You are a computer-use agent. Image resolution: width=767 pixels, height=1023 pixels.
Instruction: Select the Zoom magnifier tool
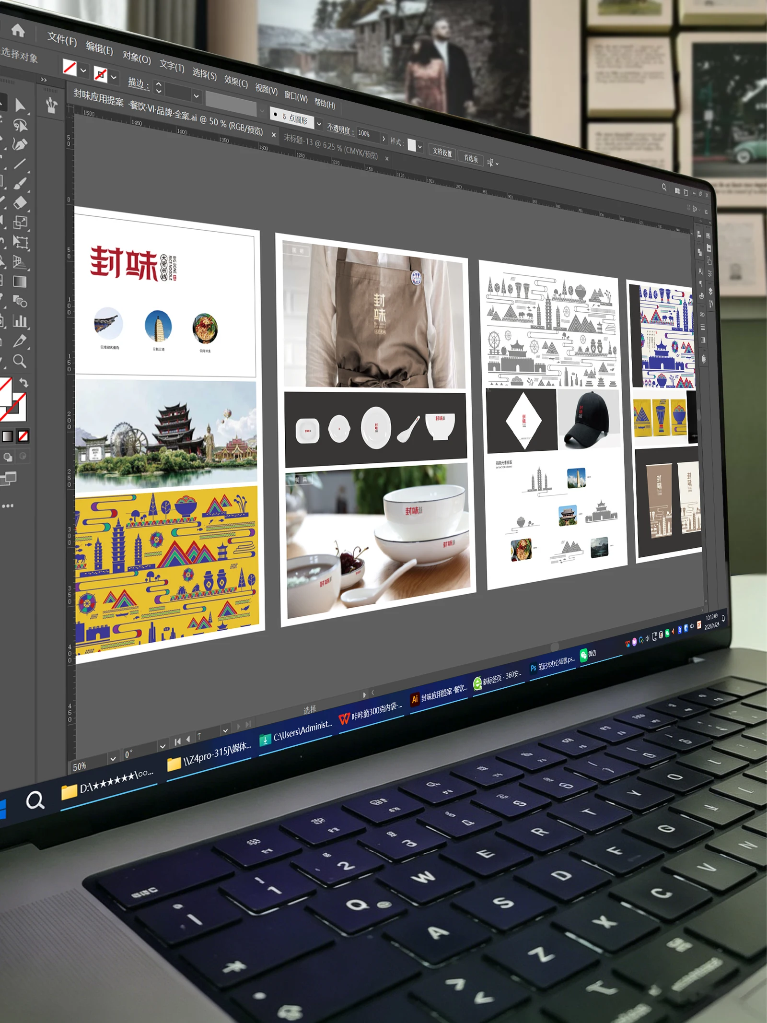click(x=20, y=361)
